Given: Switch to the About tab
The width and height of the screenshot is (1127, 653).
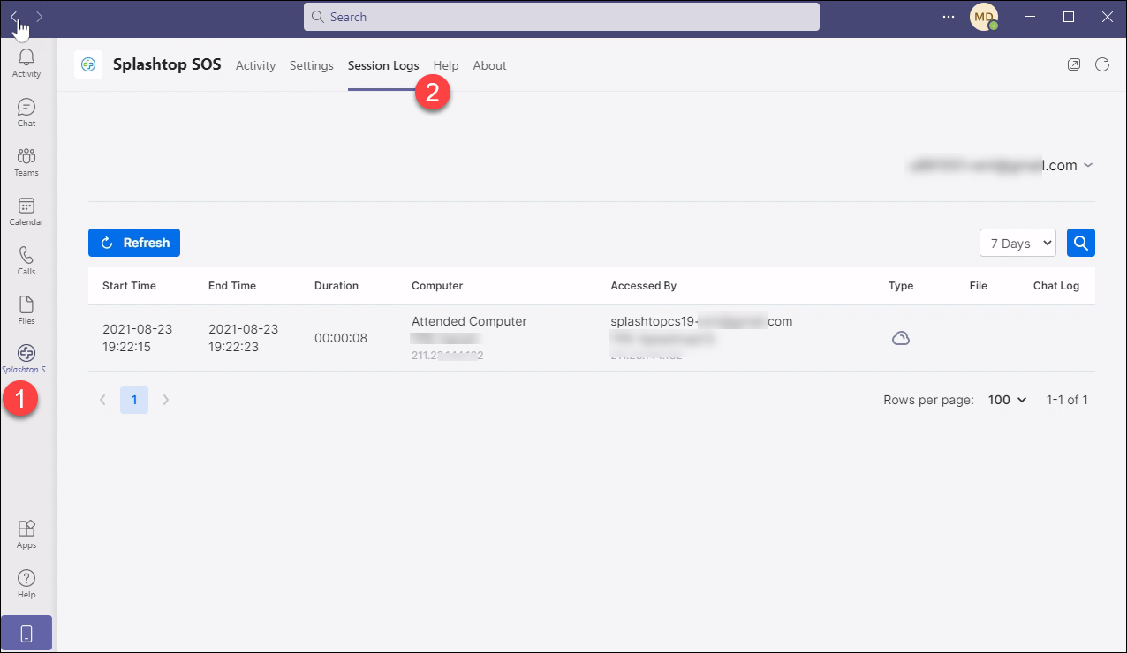Looking at the screenshot, I should pyautogui.click(x=489, y=65).
